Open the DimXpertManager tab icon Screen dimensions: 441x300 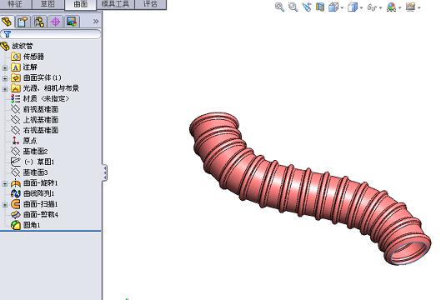coord(55,22)
